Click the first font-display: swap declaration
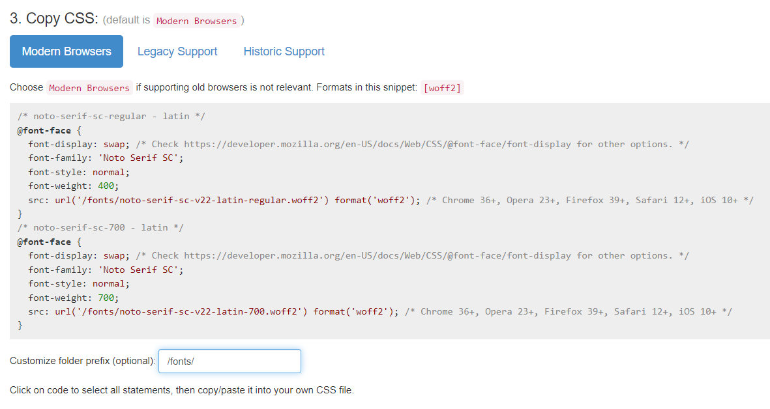 click(79, 144)
